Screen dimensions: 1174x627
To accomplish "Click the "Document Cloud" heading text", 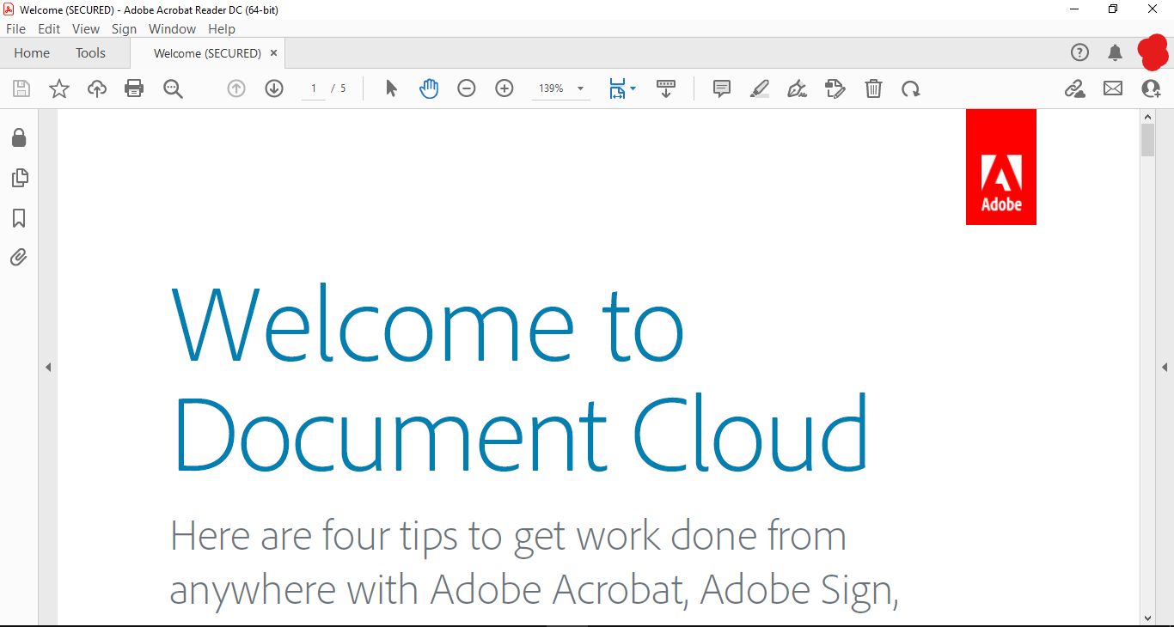I will [x=521, y=433].
